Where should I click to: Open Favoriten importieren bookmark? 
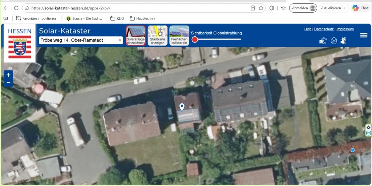pos(36,18)
